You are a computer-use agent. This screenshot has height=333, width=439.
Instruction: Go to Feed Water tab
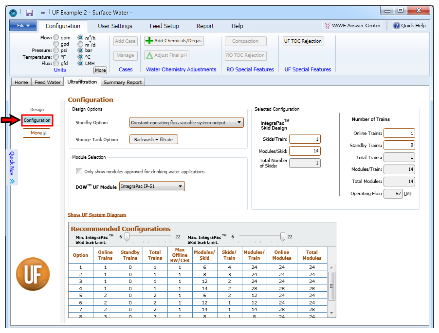[48, 83]
